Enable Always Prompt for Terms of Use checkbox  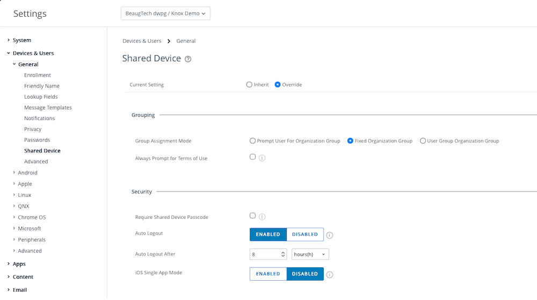pyautogui.click(x=252, y=157)
